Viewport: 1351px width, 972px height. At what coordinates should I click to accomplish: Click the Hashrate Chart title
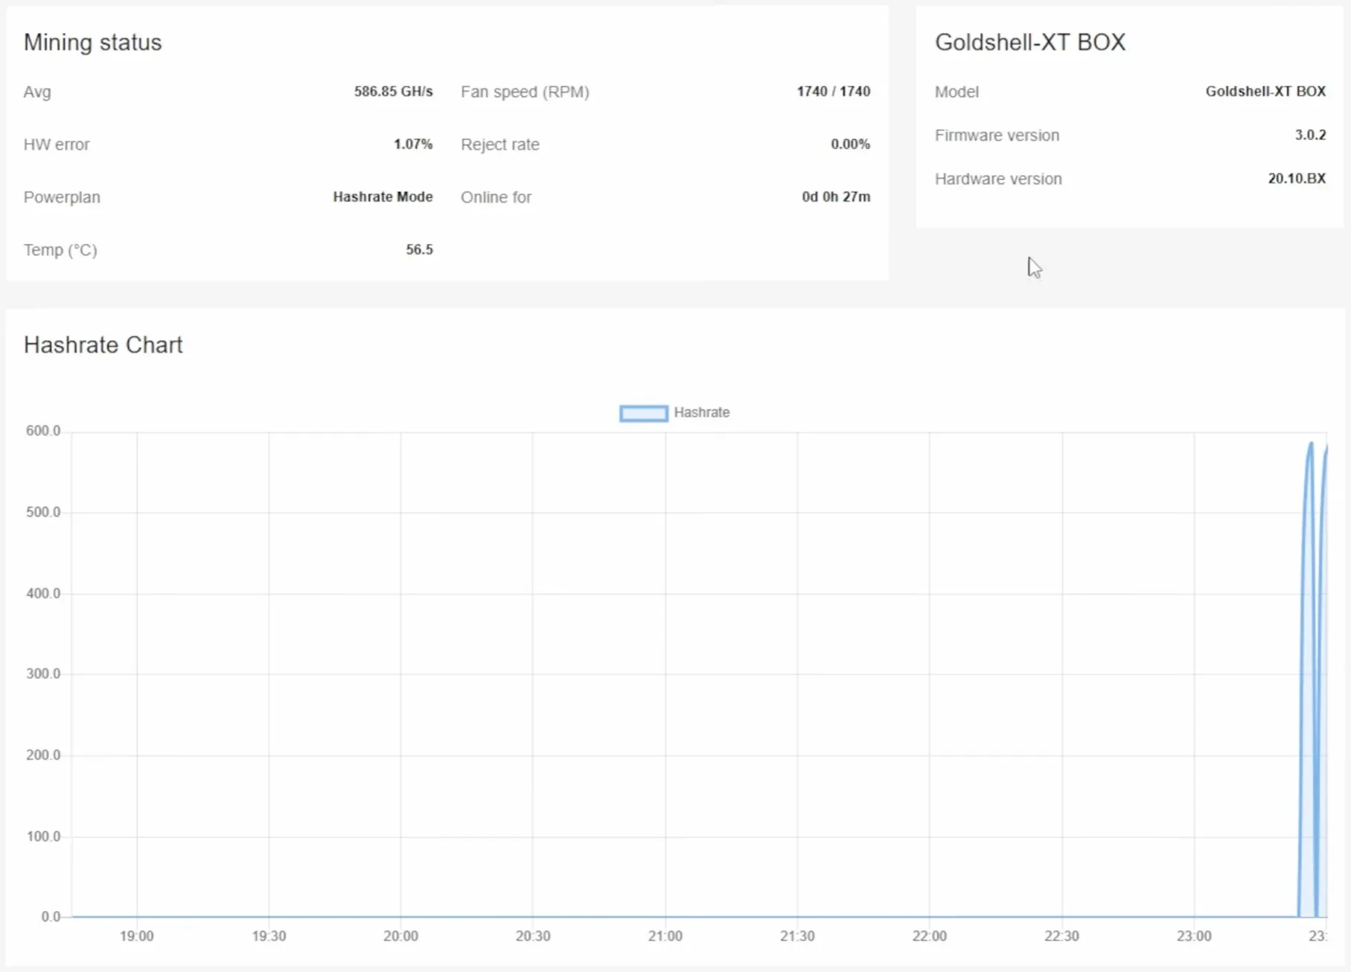click(x=103, y=345)
